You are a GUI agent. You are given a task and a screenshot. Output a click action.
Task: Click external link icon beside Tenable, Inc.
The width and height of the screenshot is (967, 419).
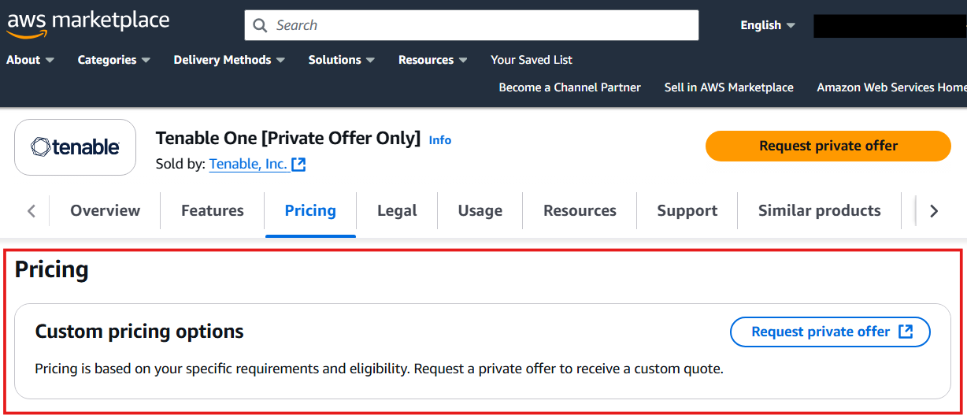coord(298,165)
